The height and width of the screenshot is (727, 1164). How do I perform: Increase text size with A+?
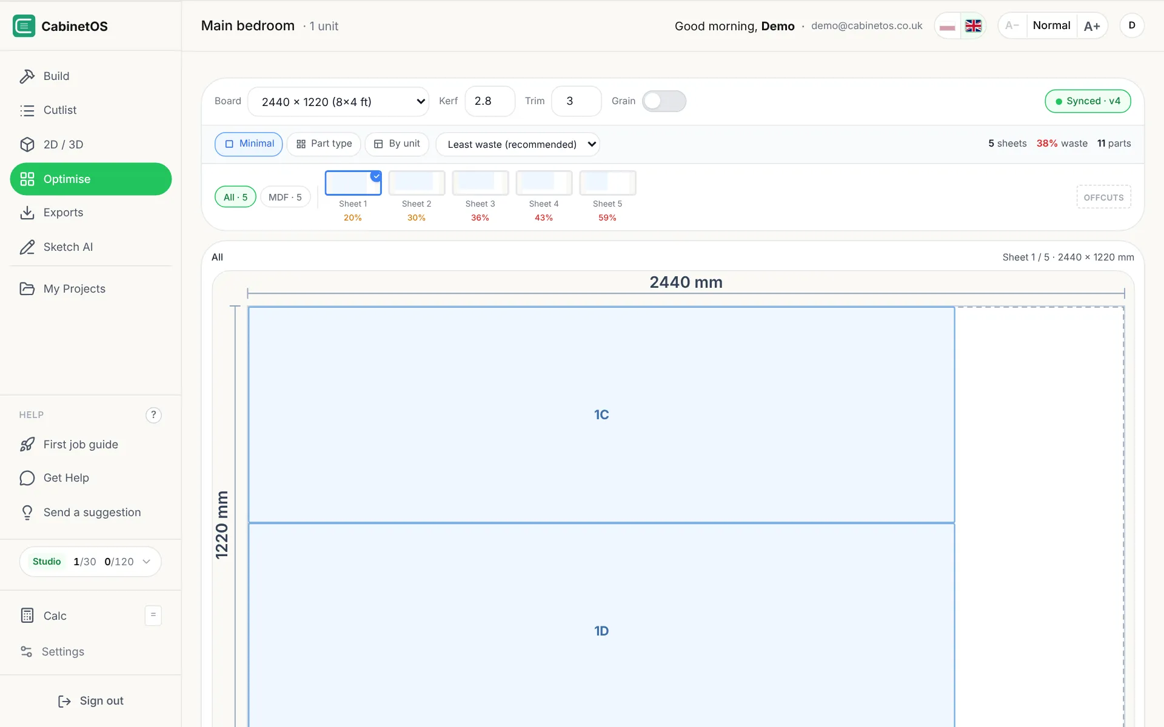pos(1092,26)
